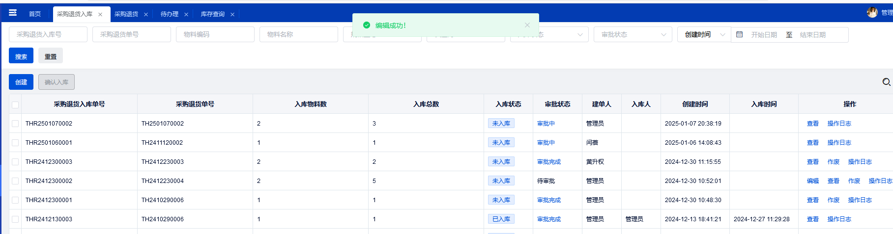Toggle the sidebar hamburger menu icon
The width and height of the screenshot is (893, 234).
pyautogui.click(x=13, y=13)
